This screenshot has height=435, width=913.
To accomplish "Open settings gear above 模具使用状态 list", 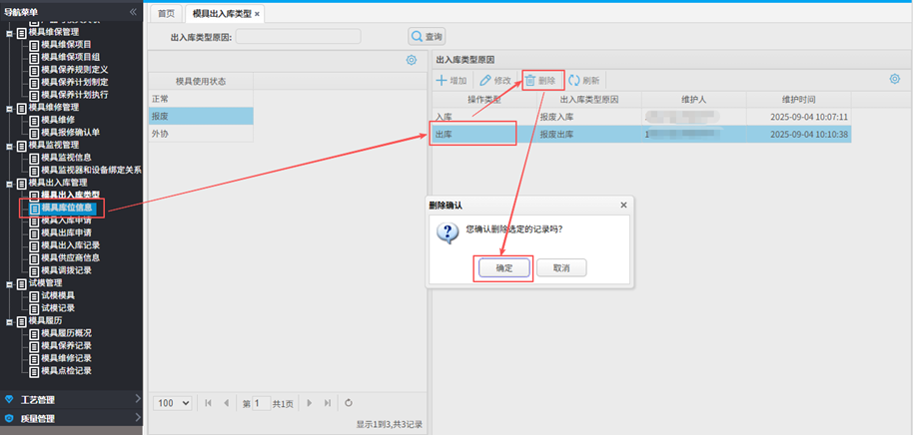I will click(411, 61).
